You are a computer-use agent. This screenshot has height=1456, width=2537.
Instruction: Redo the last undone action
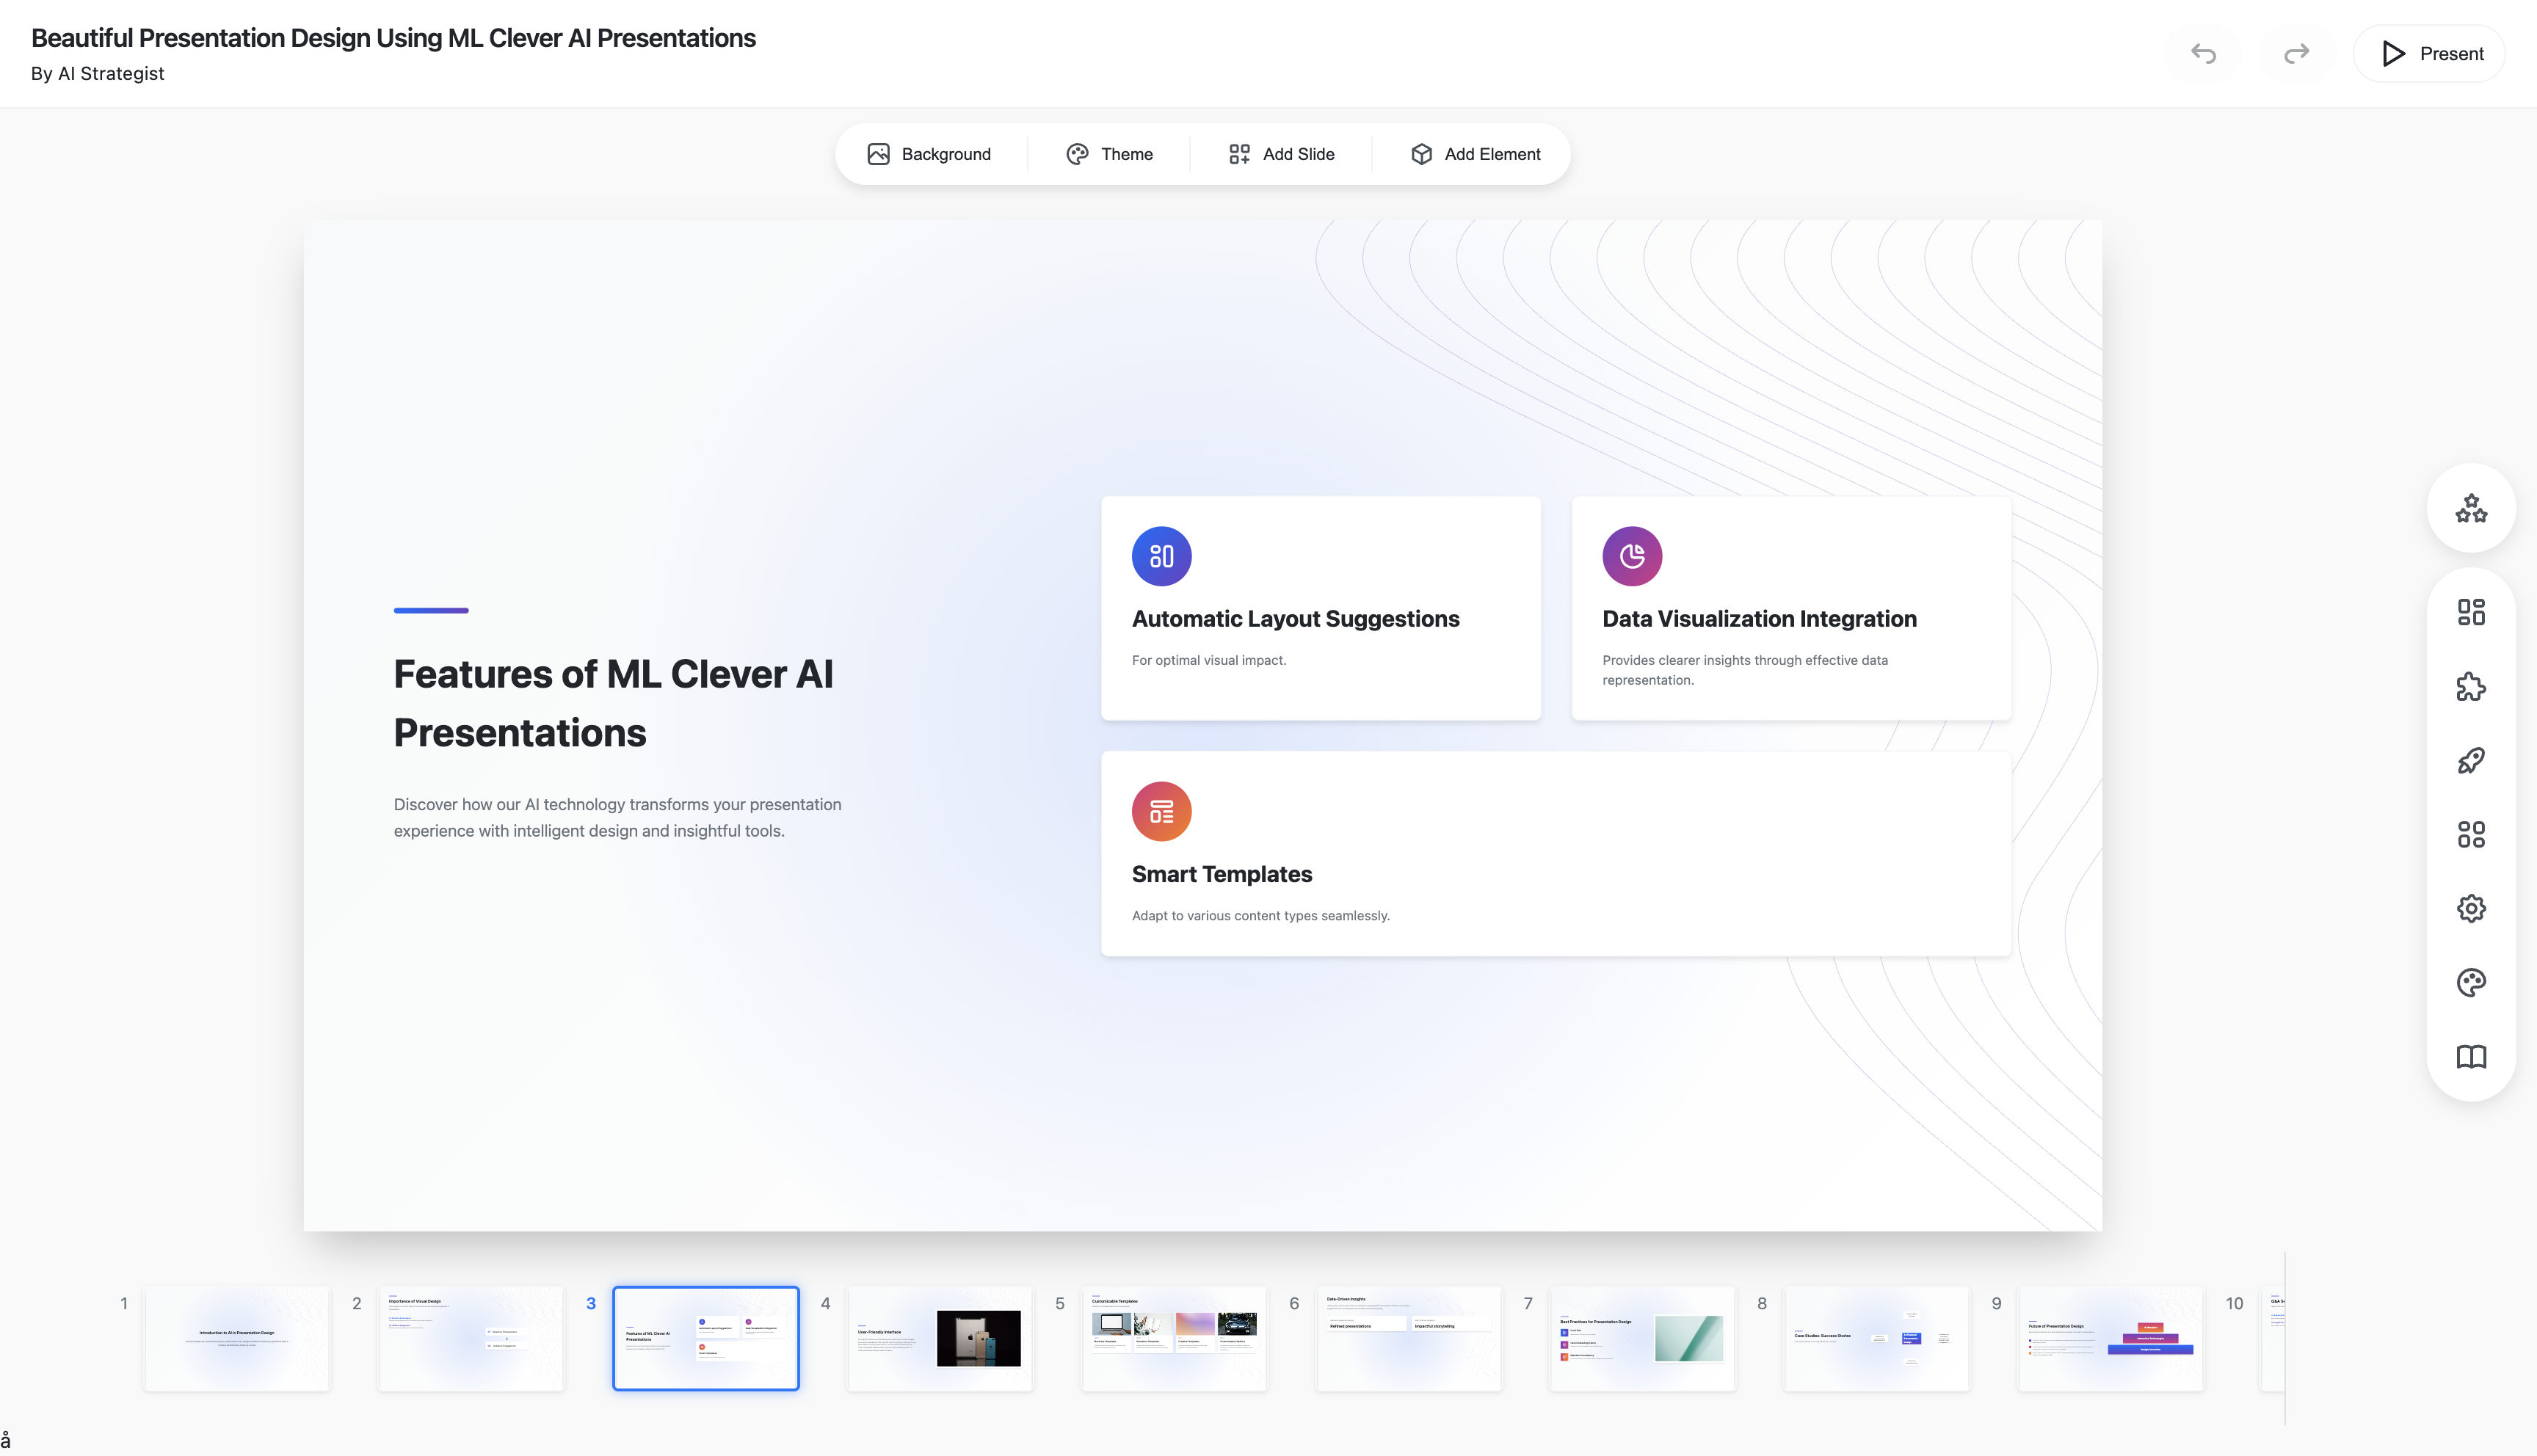pos(2295,53)
